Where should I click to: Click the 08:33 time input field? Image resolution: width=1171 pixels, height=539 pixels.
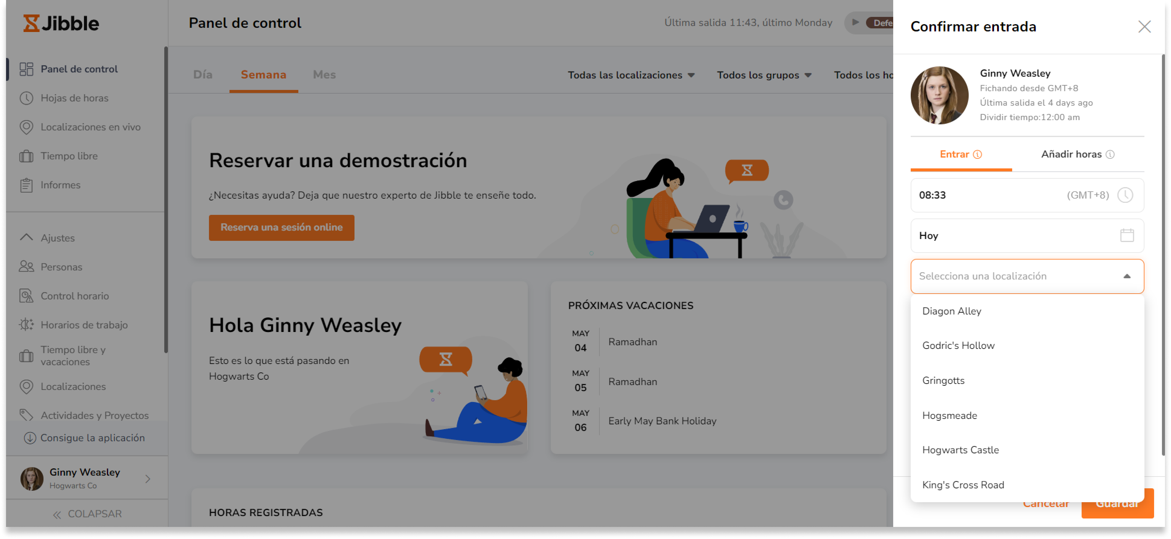coord(1027,196)
